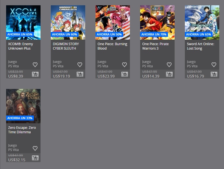
Task: Wishlist Sword Art Online Lost Song with heart
Action: (x=214, y=65)
